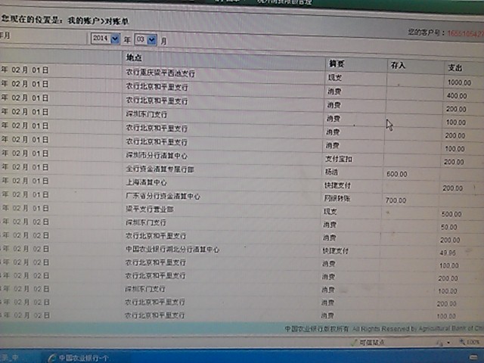Select the 广东省分行资金清算中心 location cell
Image resolution: width=484 pixels, height=363 pixels.
(x=163, y=196)
